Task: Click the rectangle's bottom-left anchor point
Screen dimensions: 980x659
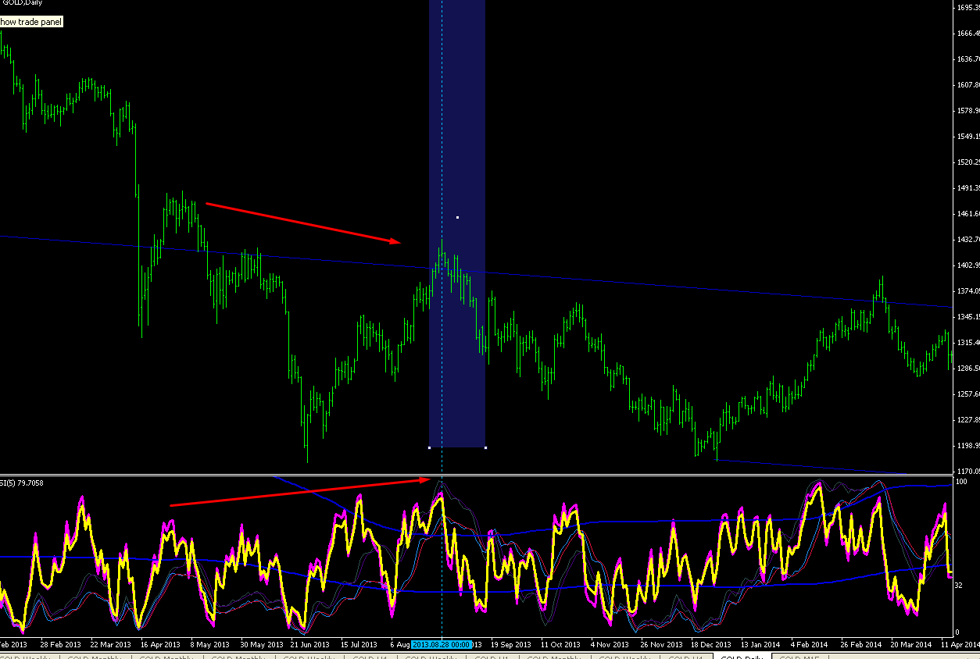Action: click(x=430, y=447)
